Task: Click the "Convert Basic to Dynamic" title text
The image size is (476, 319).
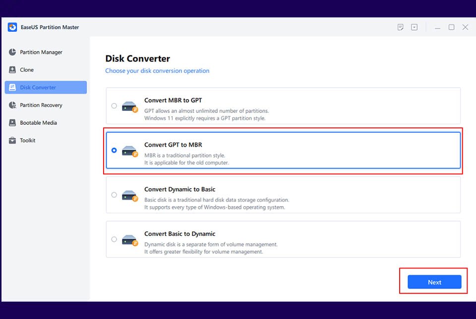Action: click(179, 234)
